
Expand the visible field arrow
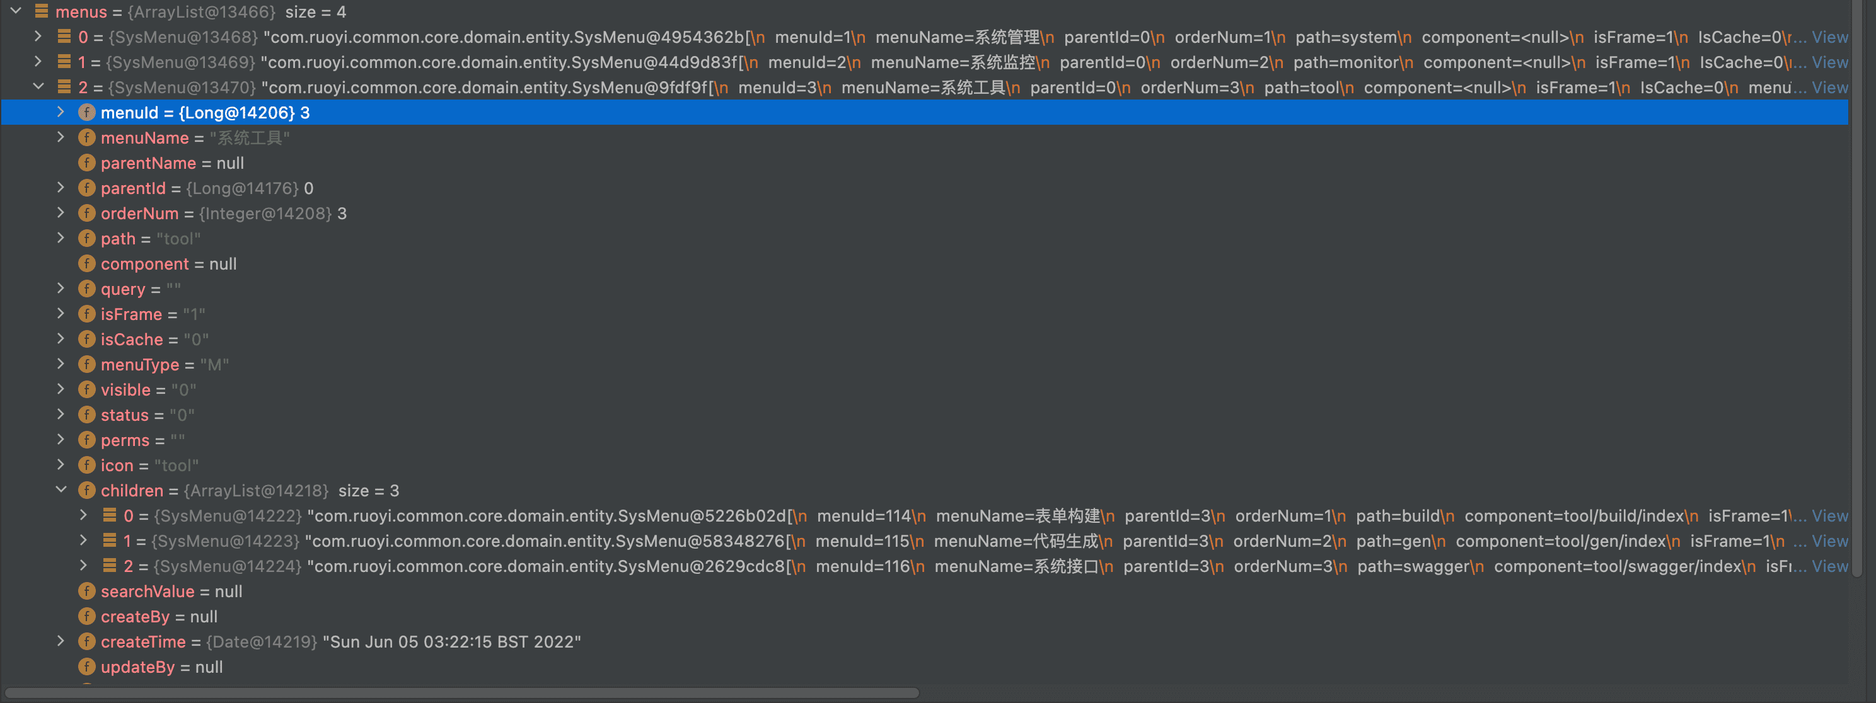61,389
